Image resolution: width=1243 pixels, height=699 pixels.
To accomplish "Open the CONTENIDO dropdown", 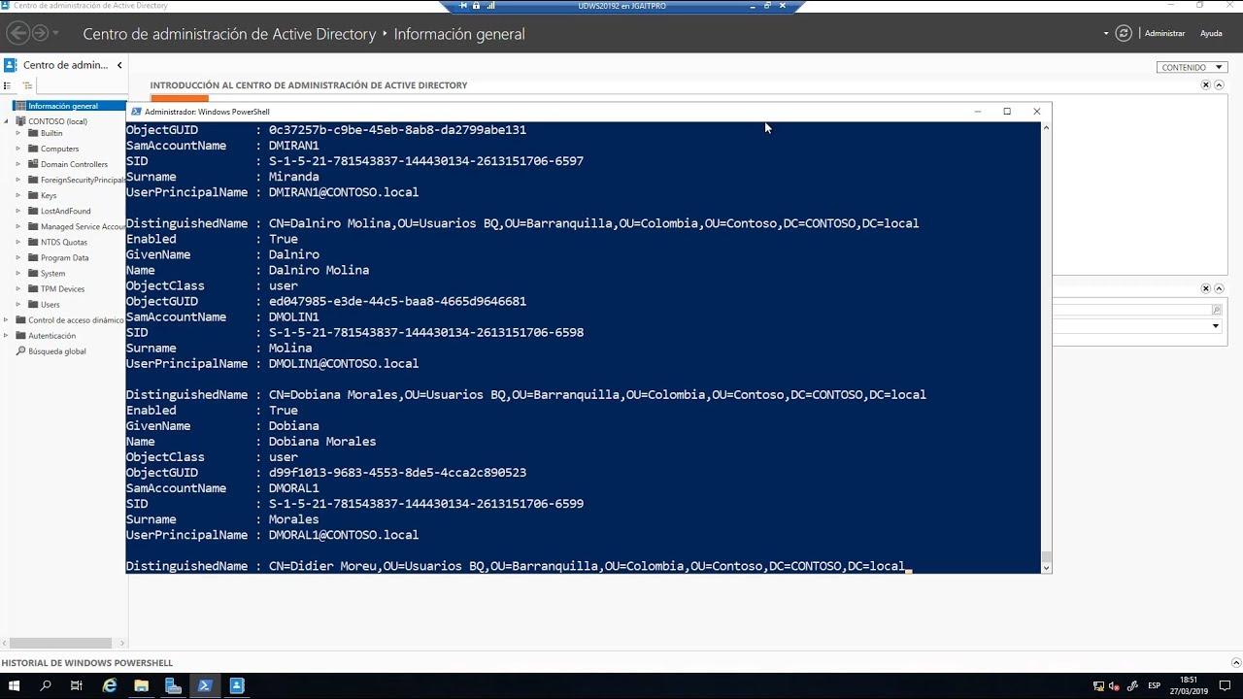I will point(1193,66).
